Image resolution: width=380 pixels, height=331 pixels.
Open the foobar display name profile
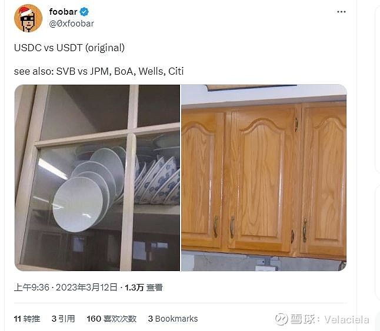tap(64, 12)
